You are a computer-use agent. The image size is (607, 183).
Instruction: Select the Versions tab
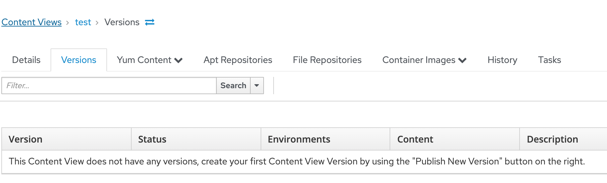(x=79, y=60)
